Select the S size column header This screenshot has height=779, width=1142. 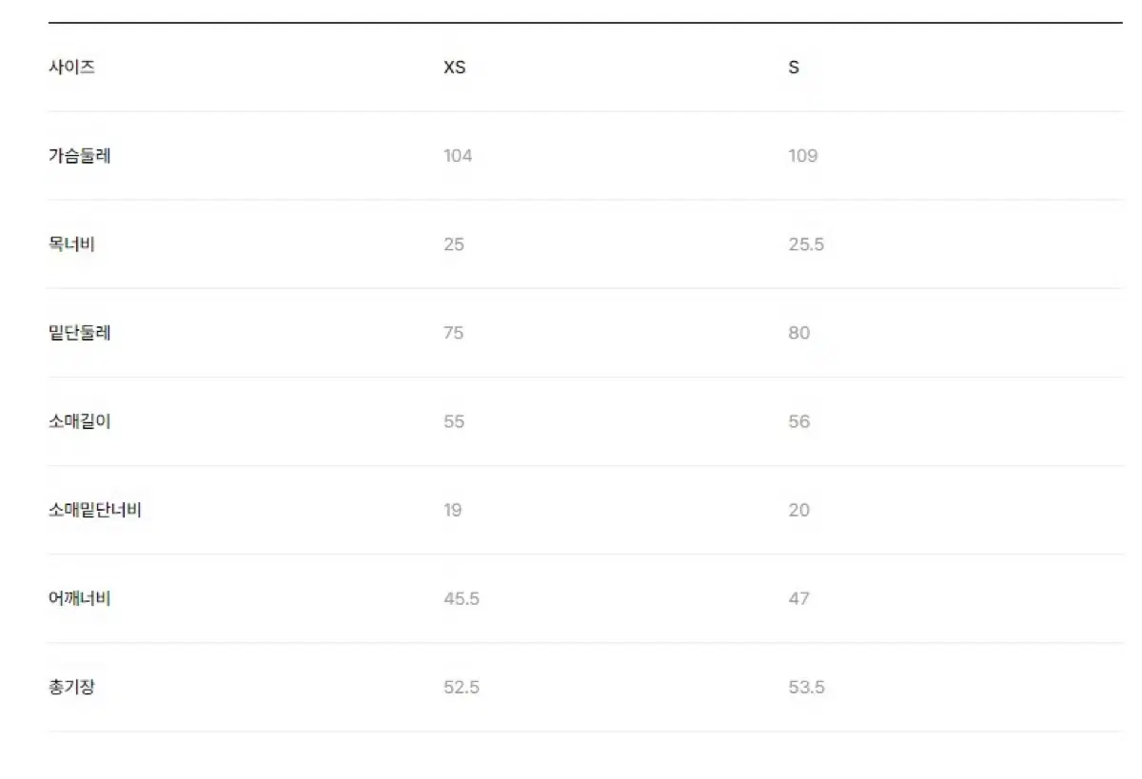click(794, 68)
